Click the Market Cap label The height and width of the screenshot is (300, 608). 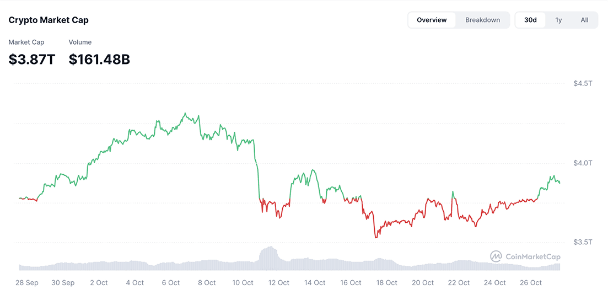click(x=26, y=42)
